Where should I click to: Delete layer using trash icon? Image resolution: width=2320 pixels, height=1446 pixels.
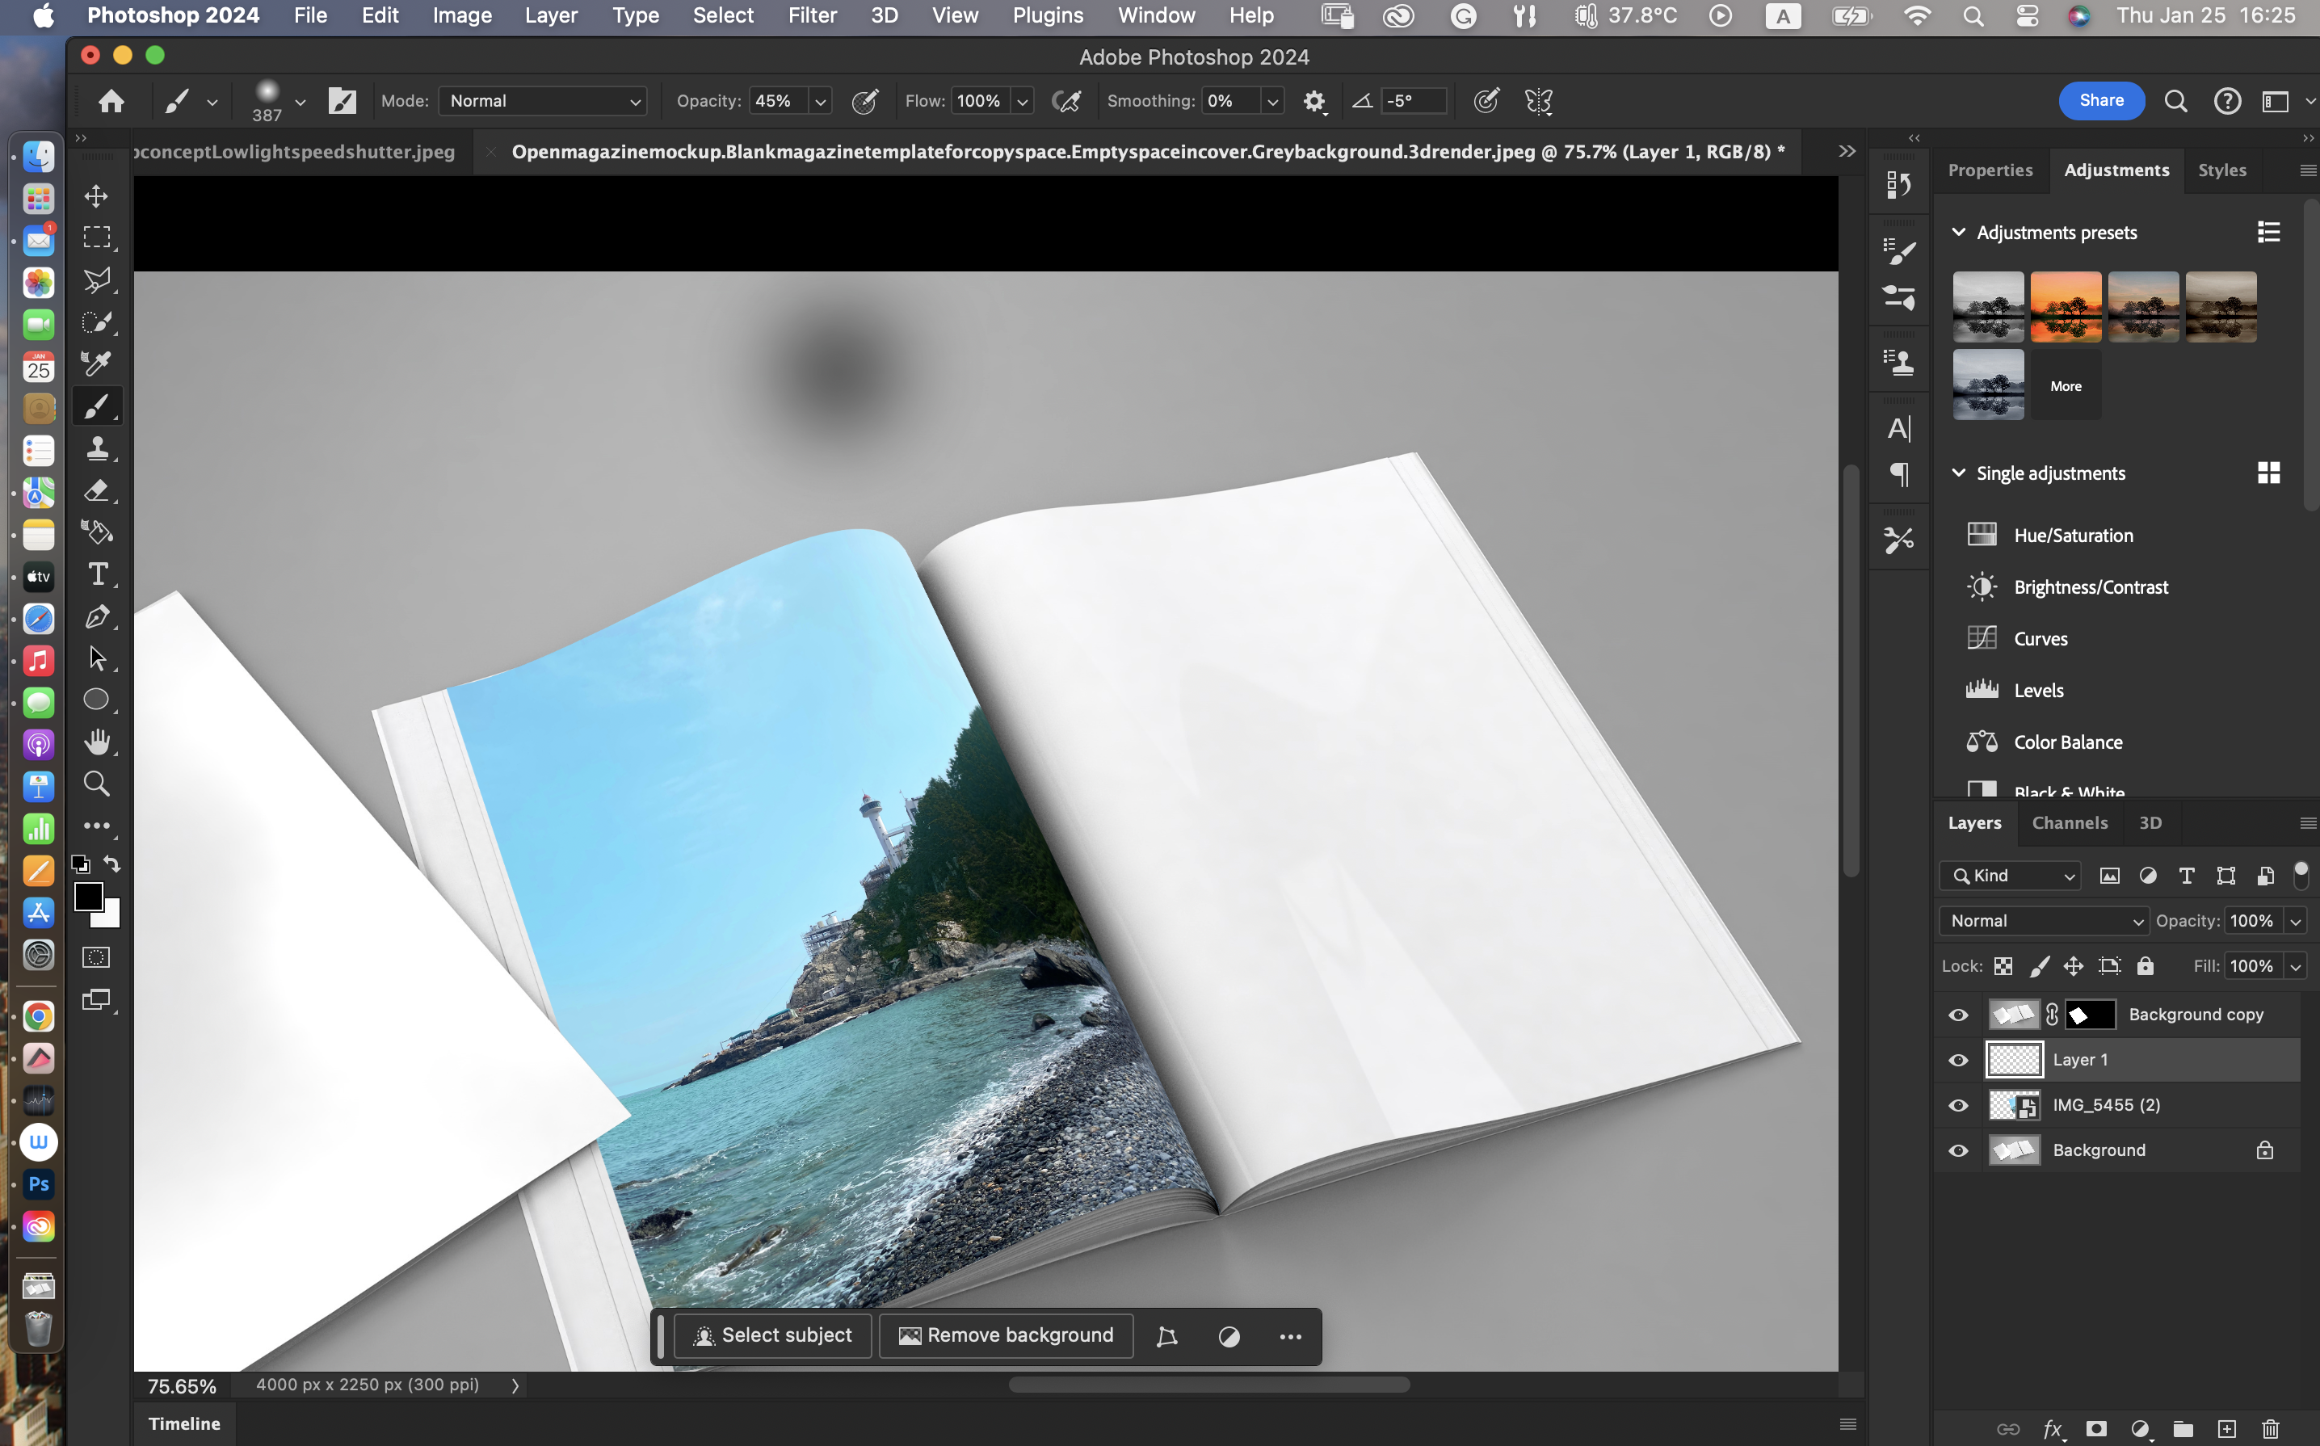click(x=2272, y=1429)
